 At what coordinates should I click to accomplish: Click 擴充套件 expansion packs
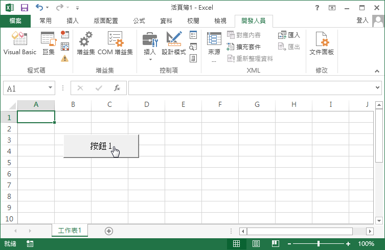point(243,47)
